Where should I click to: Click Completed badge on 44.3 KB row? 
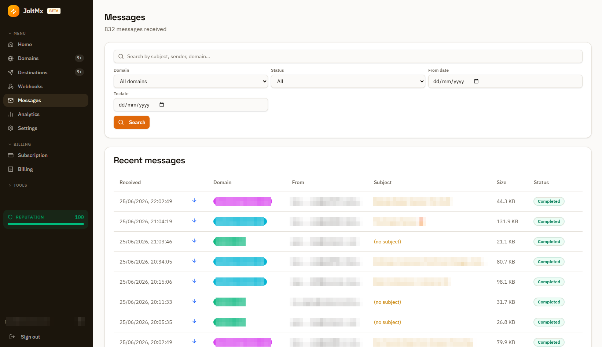click(x=549, y=201)
